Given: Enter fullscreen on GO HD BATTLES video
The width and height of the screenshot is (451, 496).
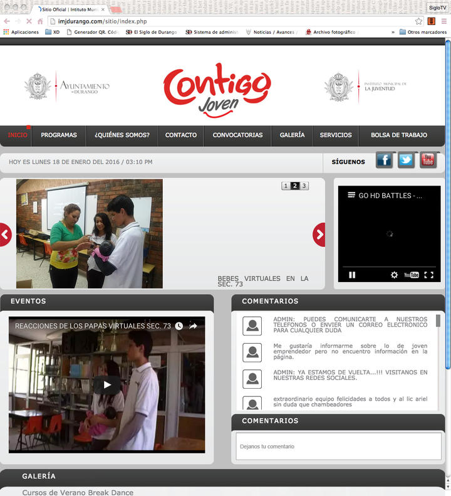Looking at the screenshot, I should click(429, 275).
